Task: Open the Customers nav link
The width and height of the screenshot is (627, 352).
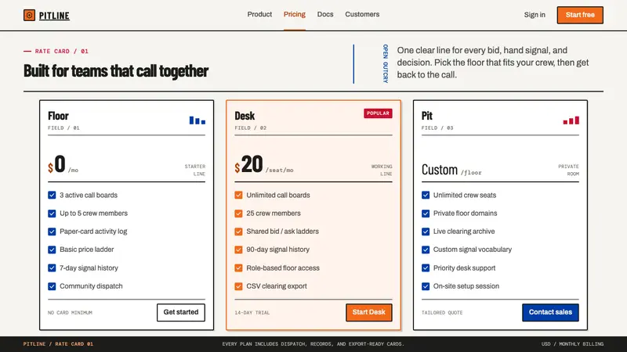Action: [362, 14]
